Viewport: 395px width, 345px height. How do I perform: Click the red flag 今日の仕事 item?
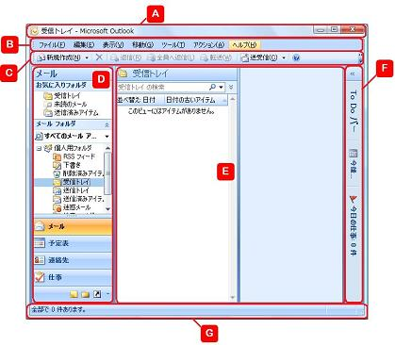pyautogui.click(x=354, y=225)
